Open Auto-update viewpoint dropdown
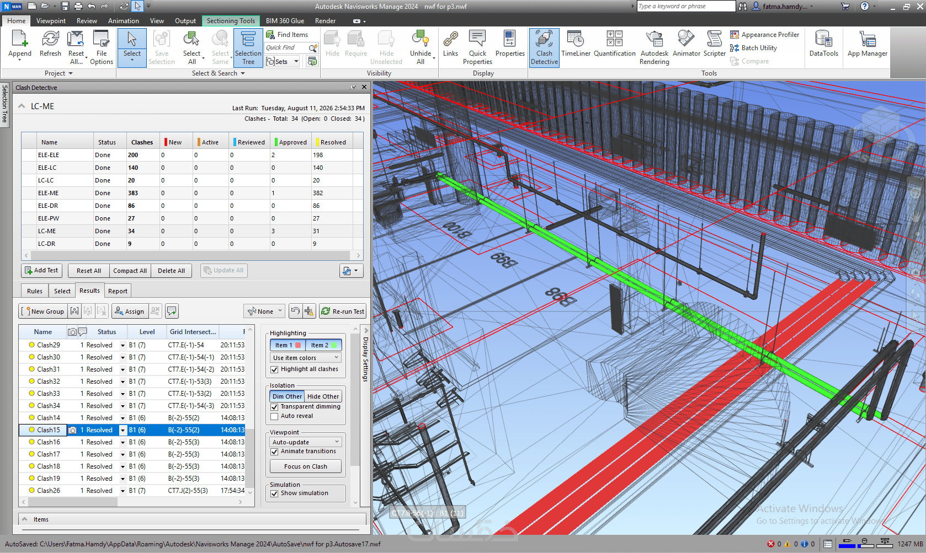This screenshot has width=926, height=553. 306,442
